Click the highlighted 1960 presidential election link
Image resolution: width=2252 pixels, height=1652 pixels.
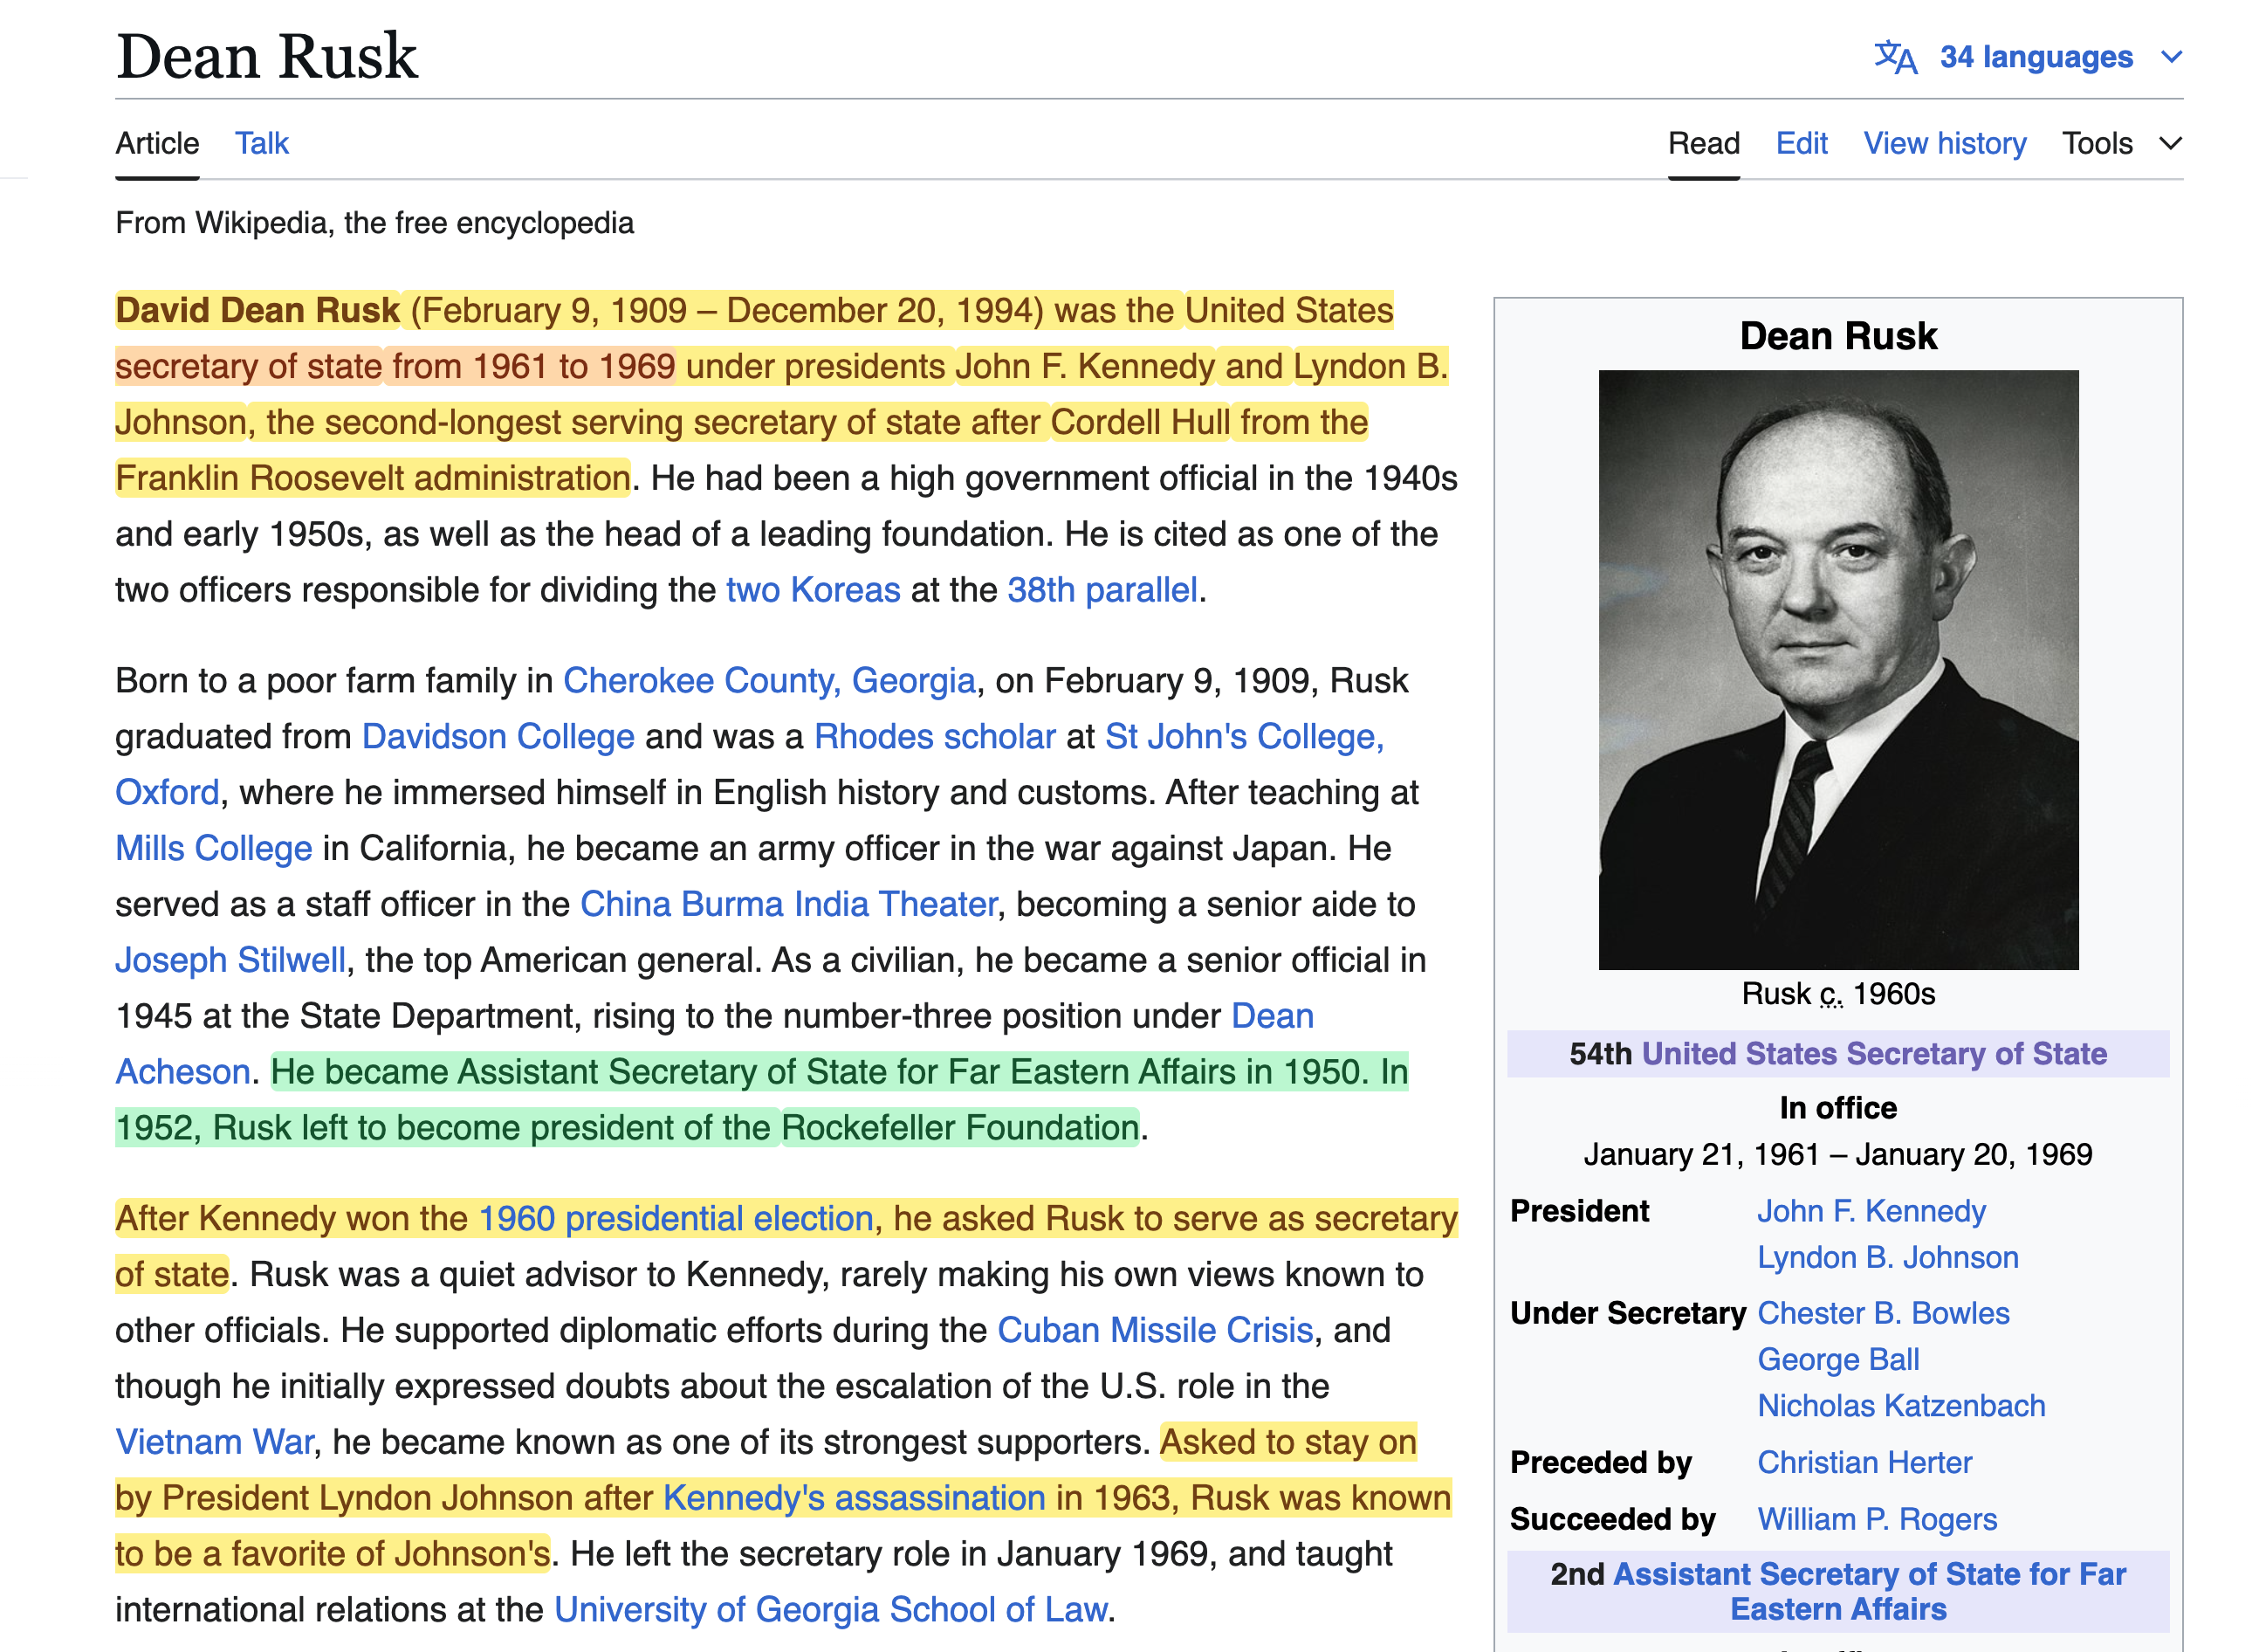tap(676, 1219)
